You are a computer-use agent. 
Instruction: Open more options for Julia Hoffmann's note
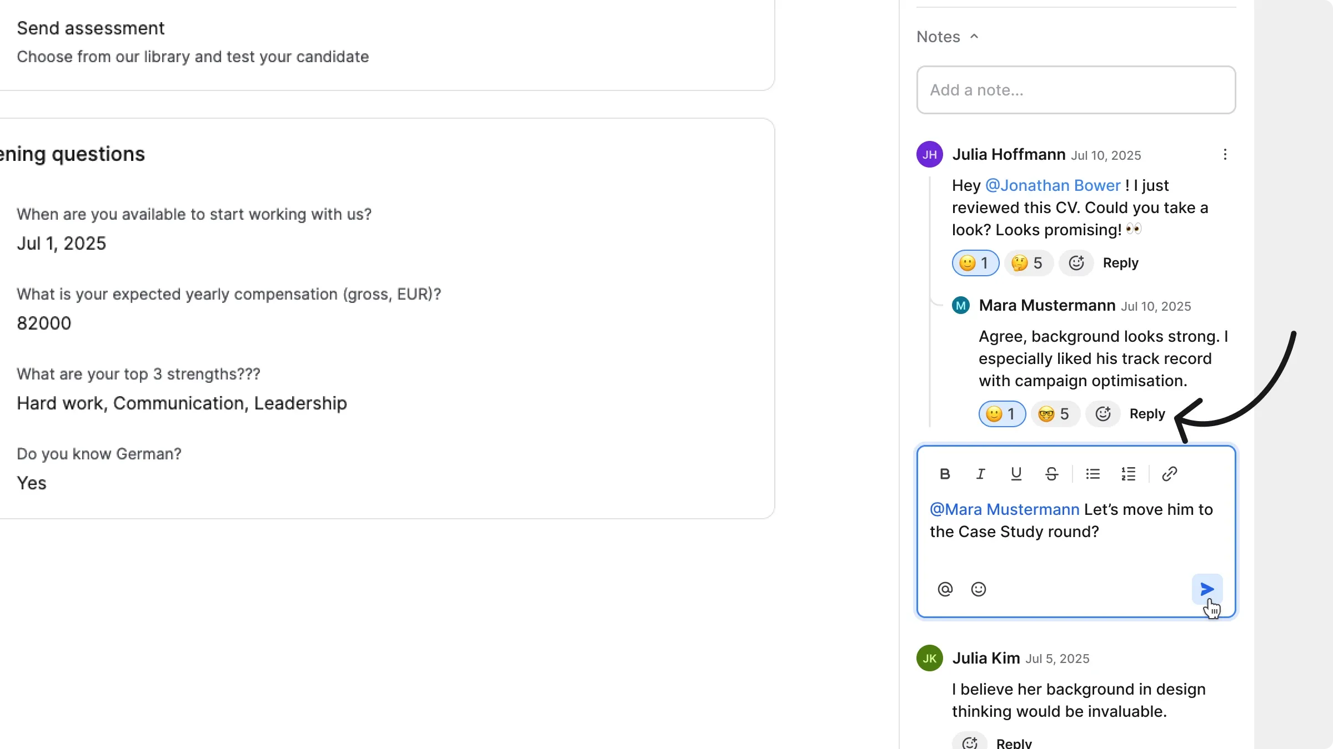click(x=1225, y=154)
